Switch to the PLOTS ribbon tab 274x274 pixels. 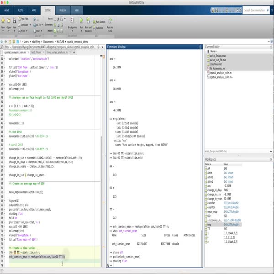tap(21, 9)
